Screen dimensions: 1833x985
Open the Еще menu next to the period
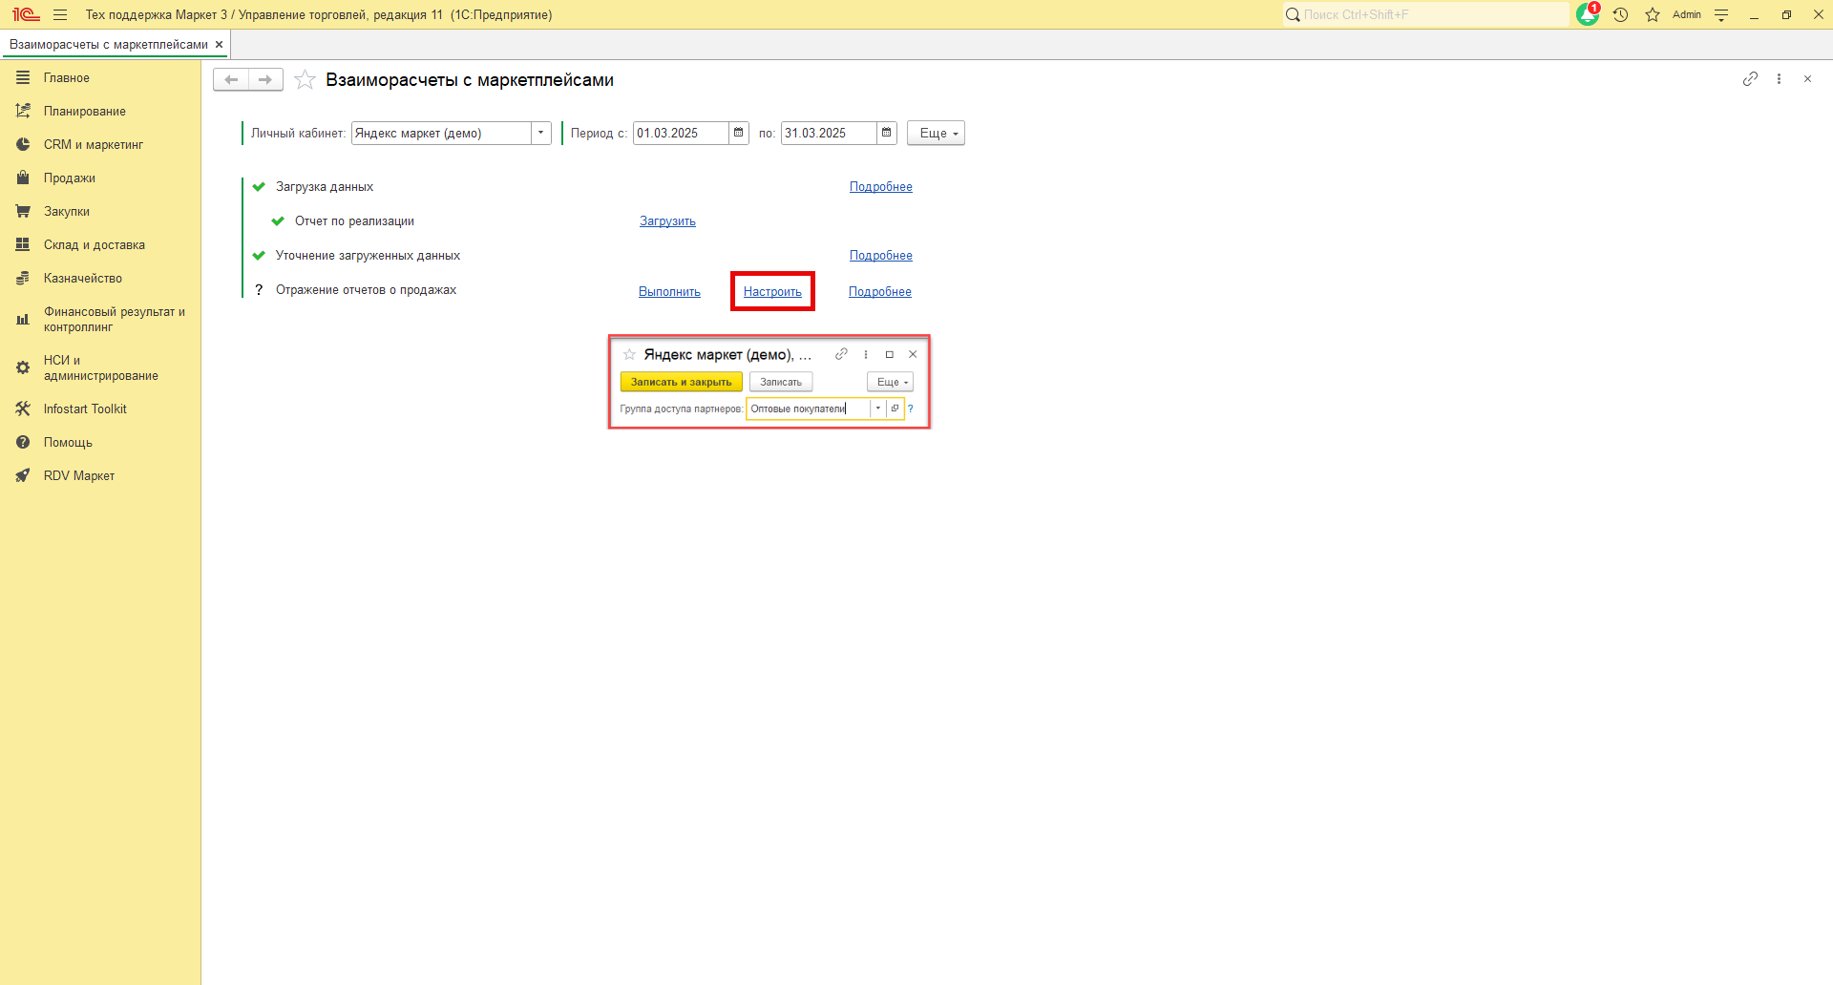pos(936,133)
